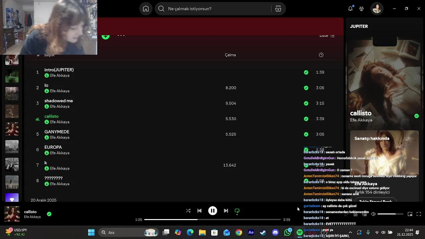Open Liked Songs heart in sidebar
Image resolution: width=425 pixels, height=239 pixels.
pos(12,199)
